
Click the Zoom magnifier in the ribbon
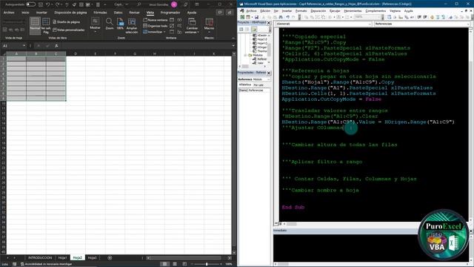pyautogui.click(x=110, y=24)
